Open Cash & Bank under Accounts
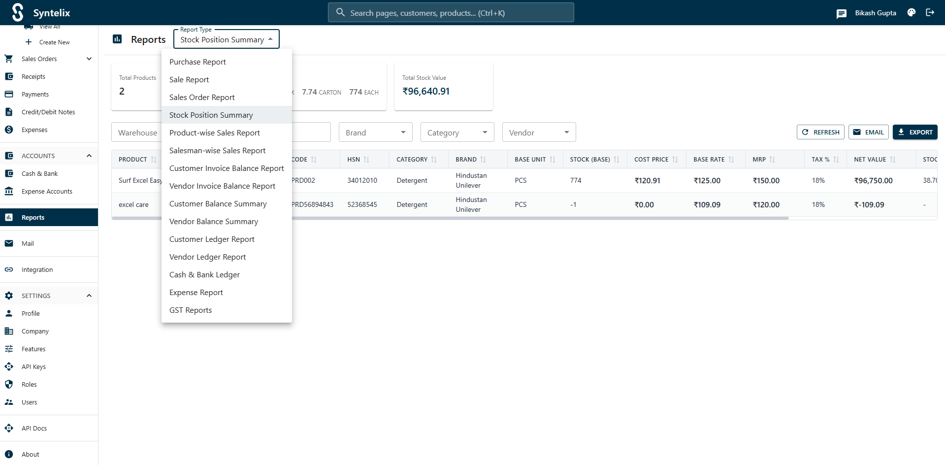The width and height of the screenshot is (945, 465). click(x=38, y=173)
